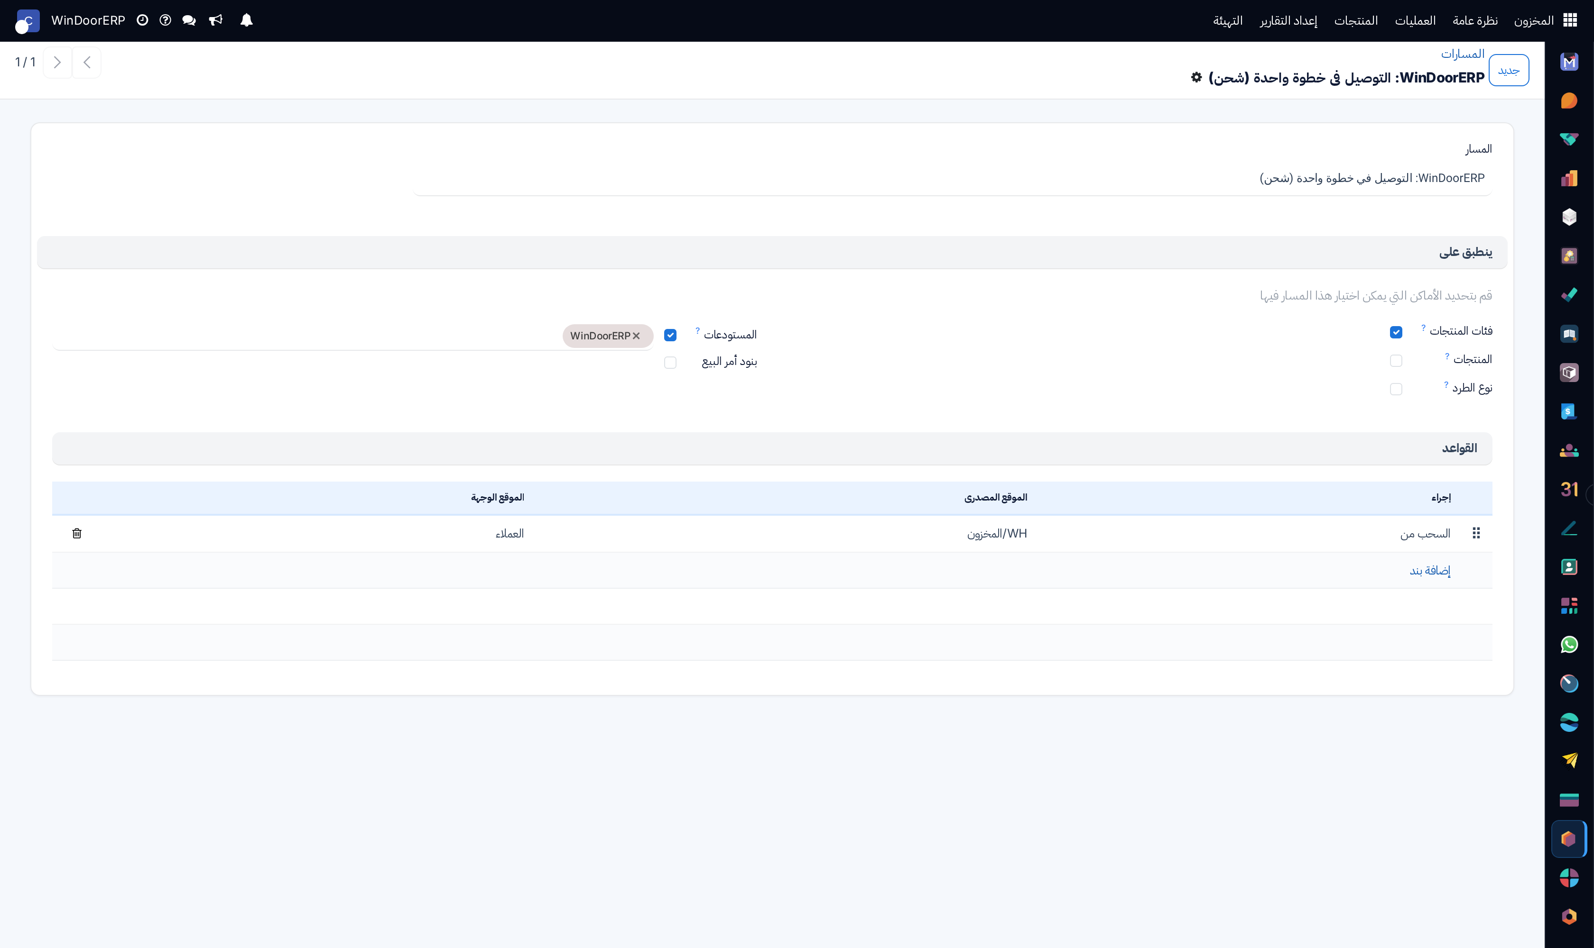1594x948 pixels.
Task: Click the إضافة بند link
Action: click(1430, 571)
